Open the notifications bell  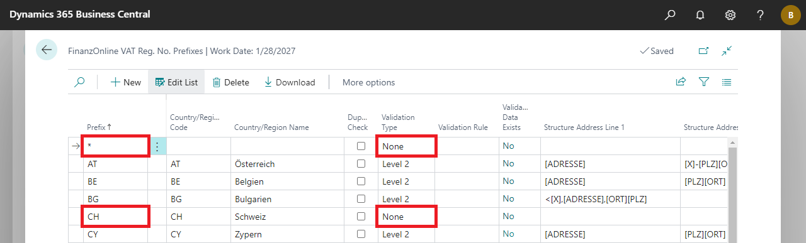coord(700,14)
